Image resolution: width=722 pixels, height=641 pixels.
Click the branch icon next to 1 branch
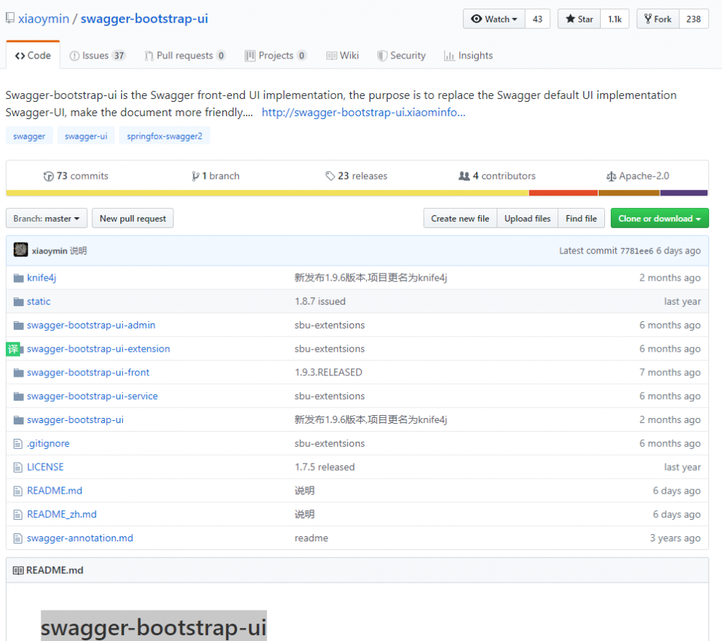pyautogui.click(x=194, y=175)
